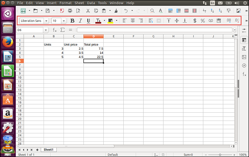Launch Firefox from the dock
Viewport: 249px width, 157px height.
[x=7, y=42]
